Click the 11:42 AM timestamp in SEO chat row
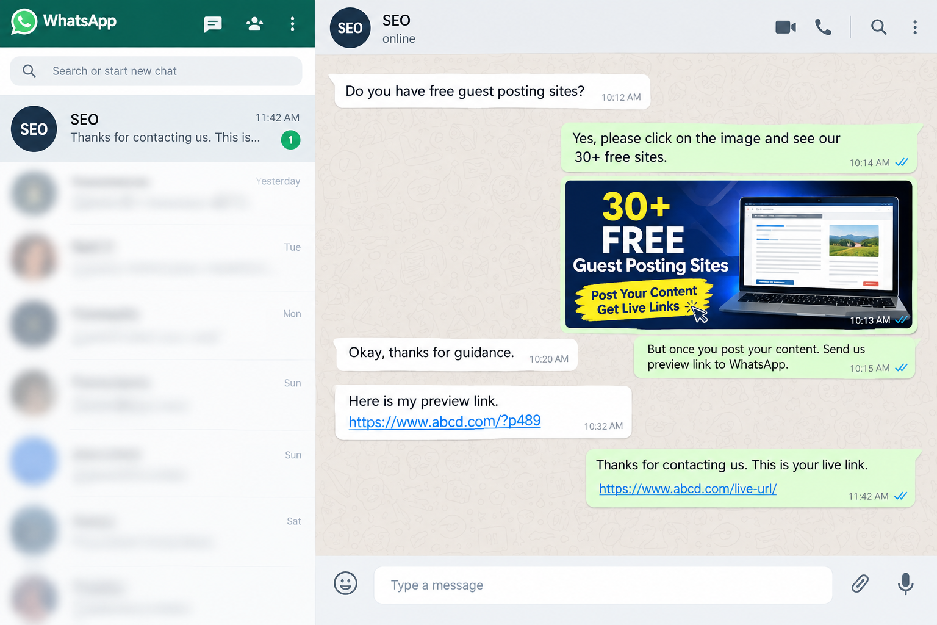This screenshot has width=937, height=625. (x=278, y=118)
